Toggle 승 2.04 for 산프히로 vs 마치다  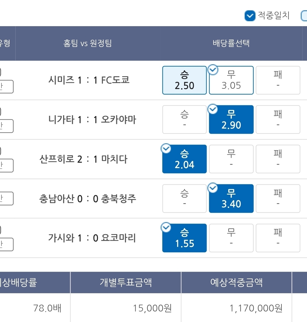tap(184, 159)
